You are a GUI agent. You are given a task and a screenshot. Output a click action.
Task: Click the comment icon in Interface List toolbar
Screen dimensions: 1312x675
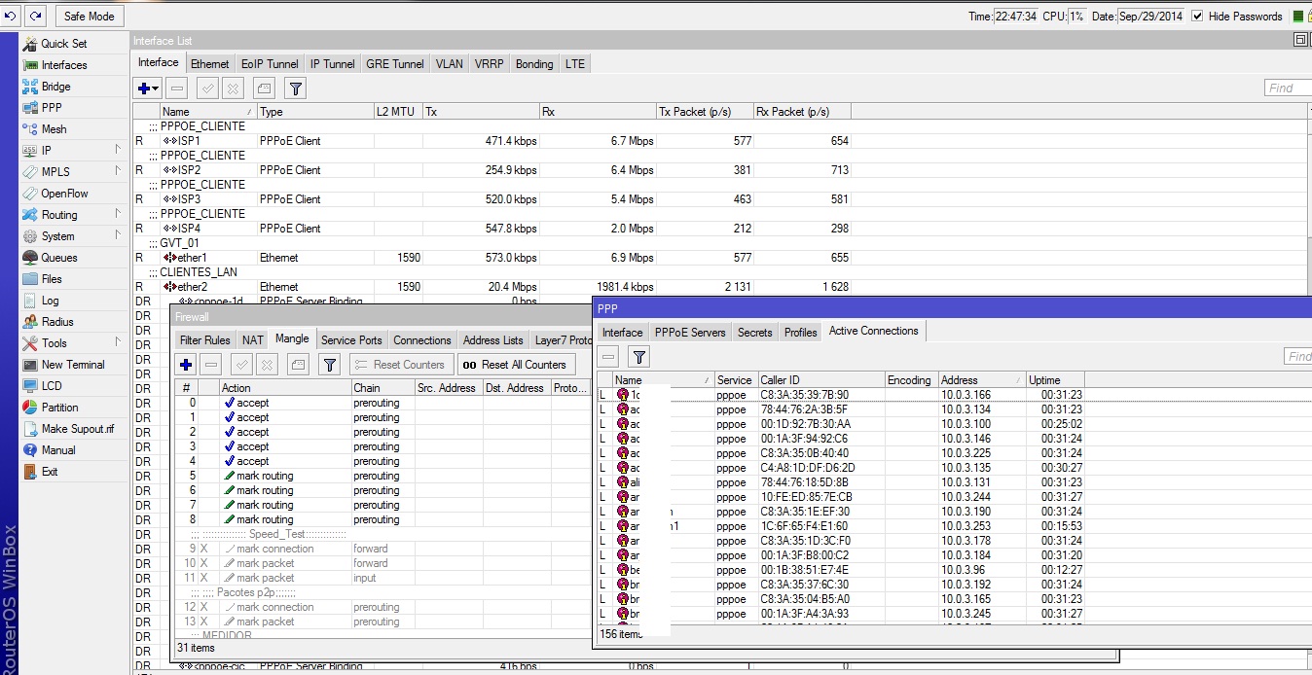(x=264, y=89)
